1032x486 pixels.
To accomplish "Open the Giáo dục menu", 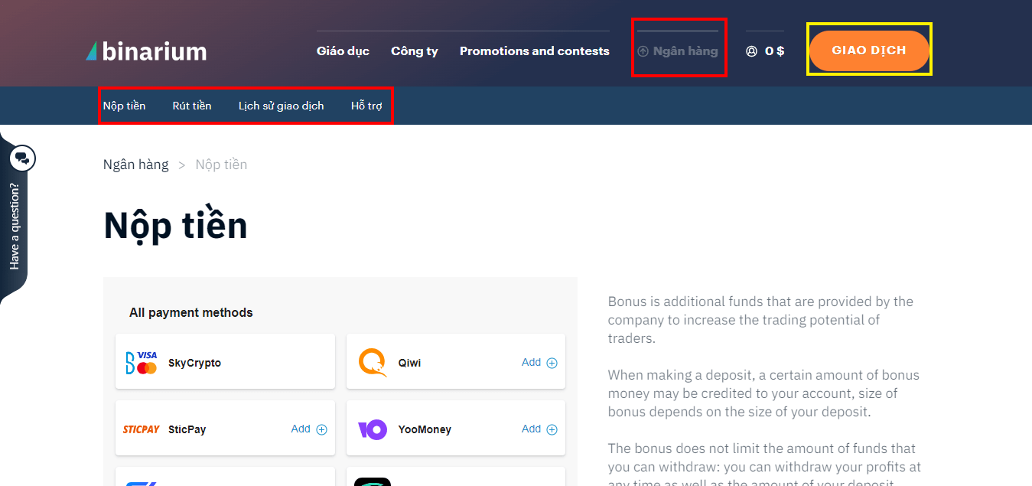I will 343,51.
